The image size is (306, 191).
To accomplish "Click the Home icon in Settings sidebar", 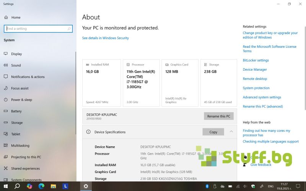I will pos(6,18).
